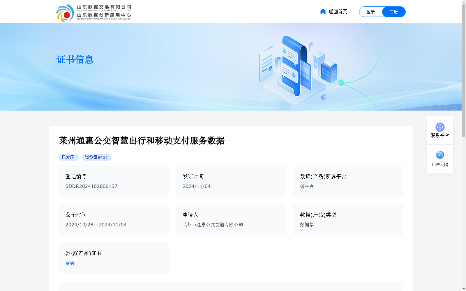Screen dimensions: 466x291
Task: Click the 数据集 data type value
Action: pyautogui.click(x=307, y=225)
